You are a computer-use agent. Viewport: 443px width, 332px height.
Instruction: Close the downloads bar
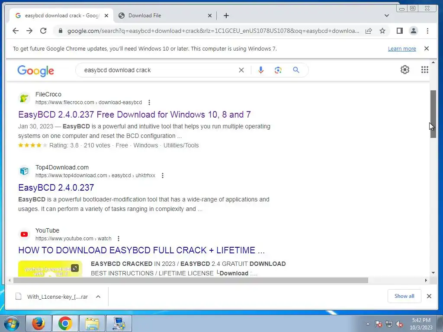tap(429, 296)
